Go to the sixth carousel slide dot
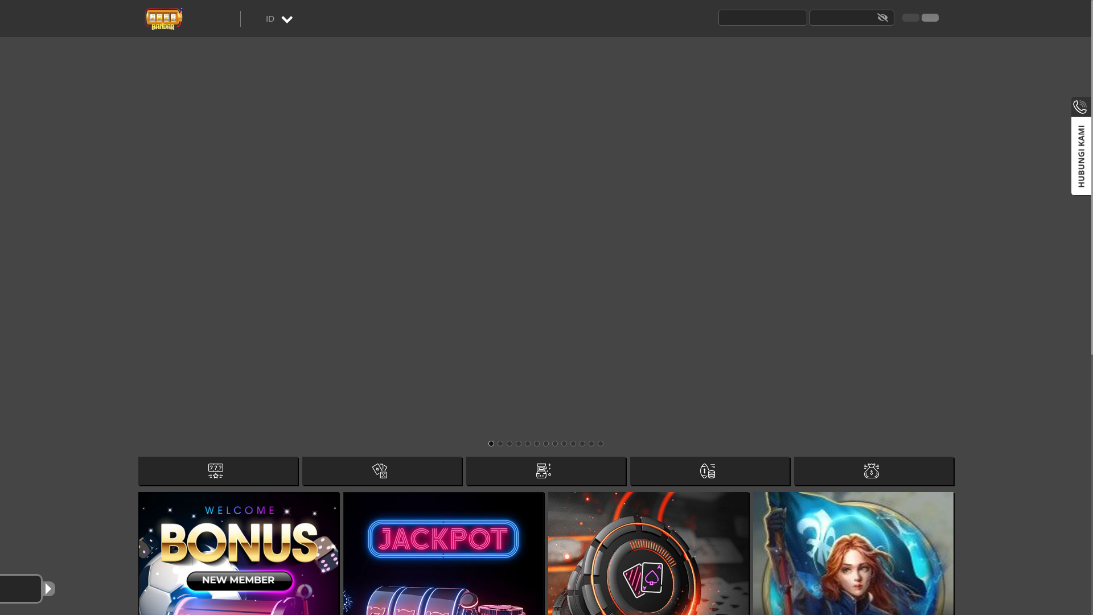Viewport: 1093px width, 615px height. click(537, 444)
